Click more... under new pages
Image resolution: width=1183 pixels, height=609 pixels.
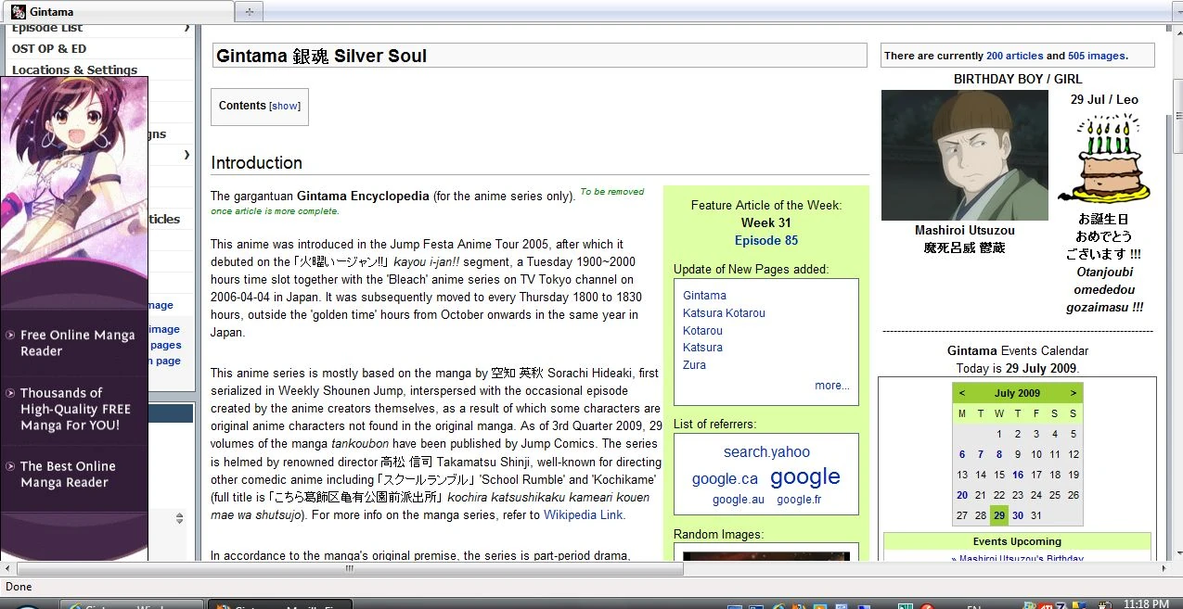[x=832, y=386]
